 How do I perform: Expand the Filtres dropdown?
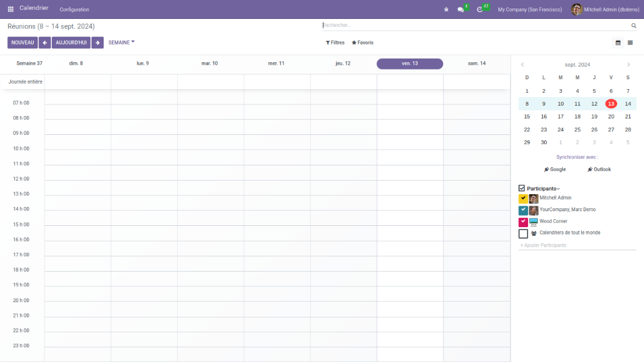coord(335,43)
